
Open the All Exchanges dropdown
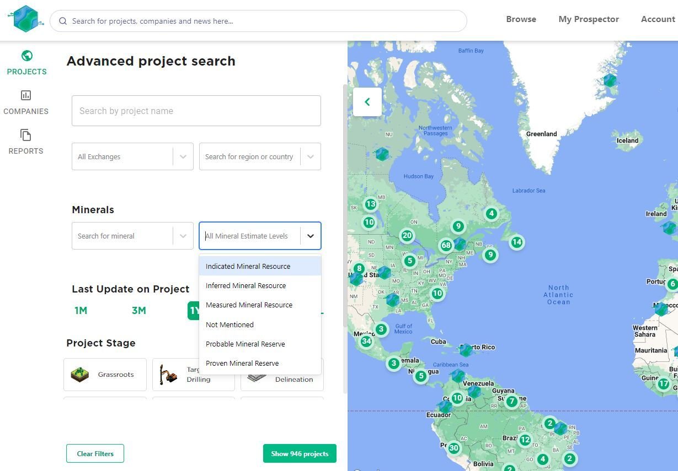[132, 156]
